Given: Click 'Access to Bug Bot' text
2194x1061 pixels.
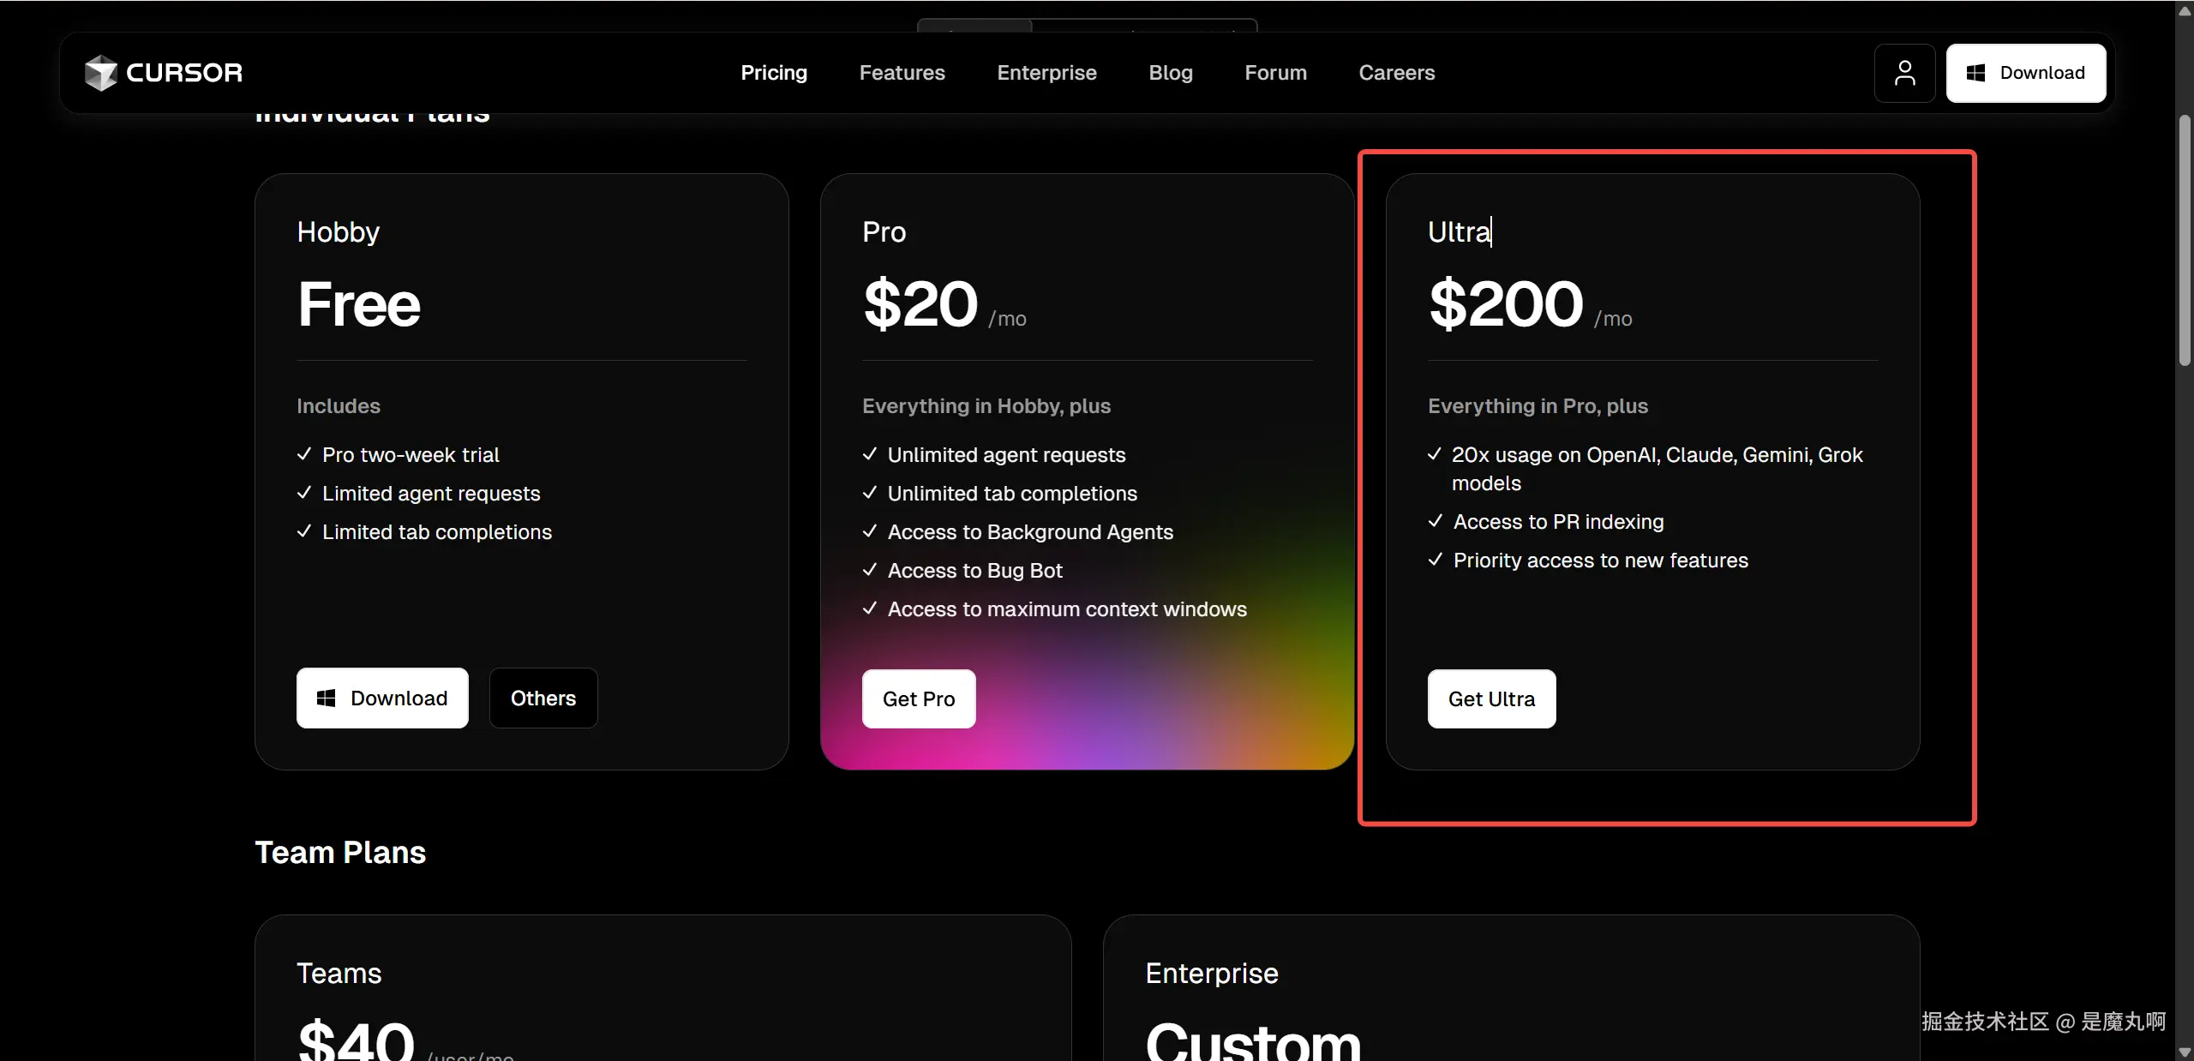Looking at the screenshot, I should 974,571.
